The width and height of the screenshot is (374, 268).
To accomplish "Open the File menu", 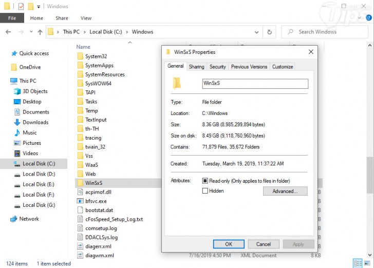I will click(x=12, y=18).
